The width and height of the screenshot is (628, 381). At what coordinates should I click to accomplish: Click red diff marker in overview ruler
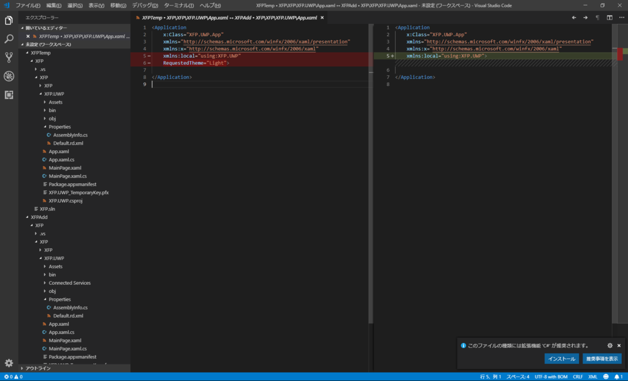(620, 54)
